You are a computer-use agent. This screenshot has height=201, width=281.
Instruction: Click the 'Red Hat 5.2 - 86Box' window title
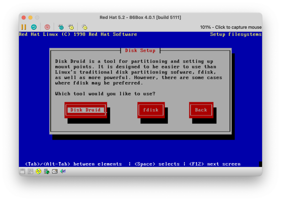point(140,17)
